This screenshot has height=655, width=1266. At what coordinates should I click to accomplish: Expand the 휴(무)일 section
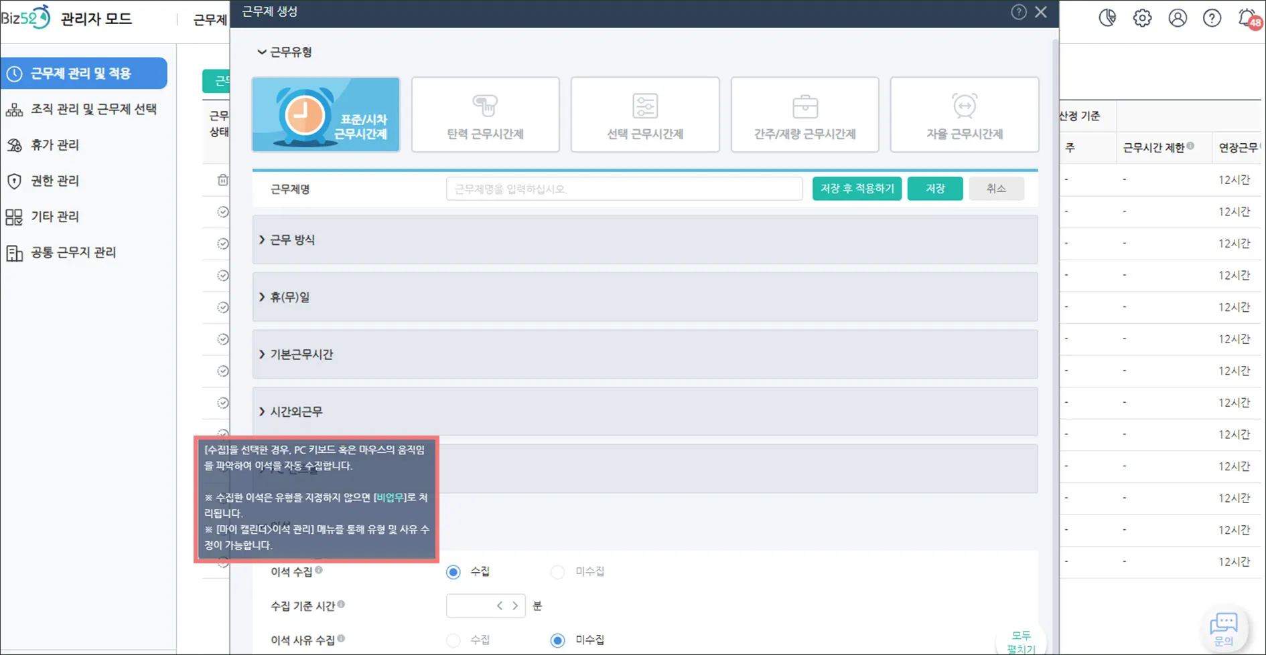[644, 297]
